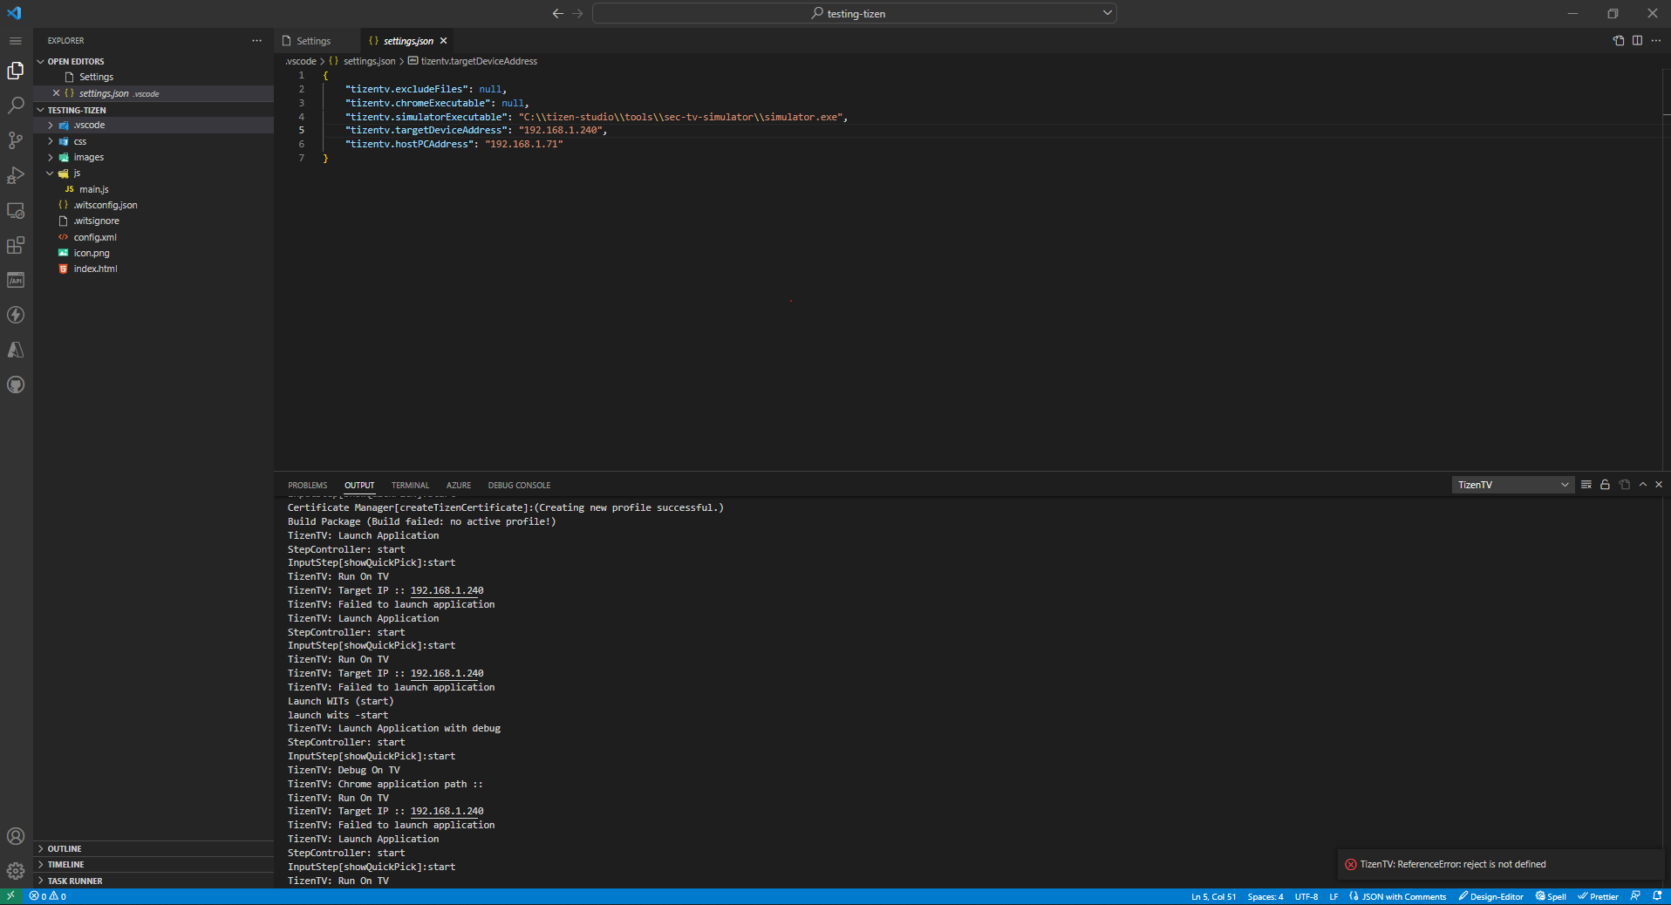Open the Source Control view
Viewport: 1671px width, 905px height.
point(16,140)
